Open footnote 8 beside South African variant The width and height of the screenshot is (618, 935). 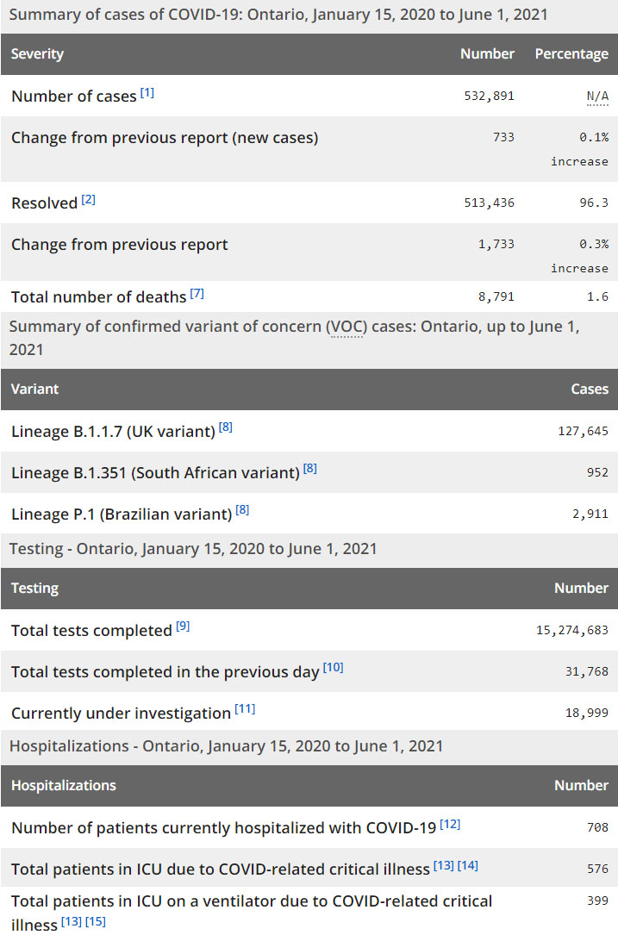click(310, 468)
